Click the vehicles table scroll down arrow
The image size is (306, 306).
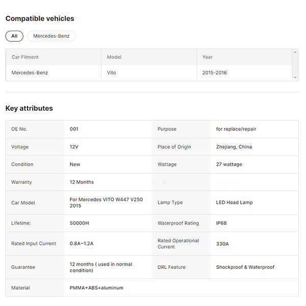[x=295, y=77]
